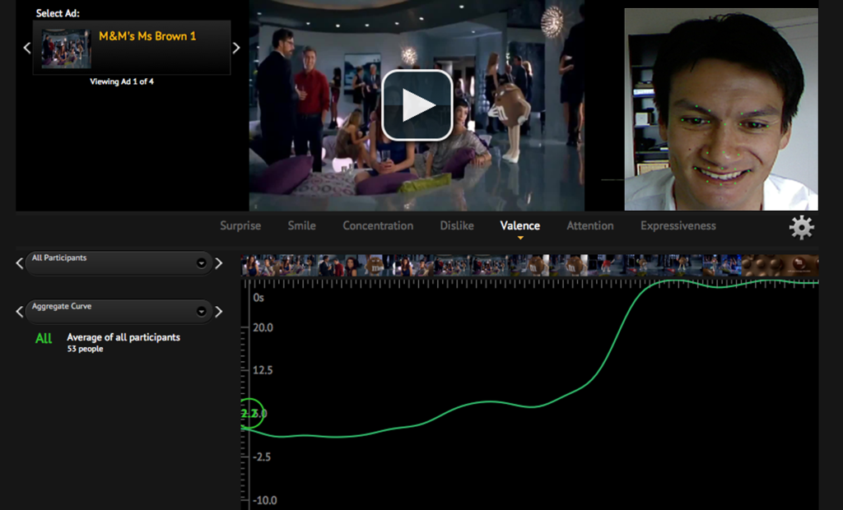Select the Concentration tab

tap(378, 225)
